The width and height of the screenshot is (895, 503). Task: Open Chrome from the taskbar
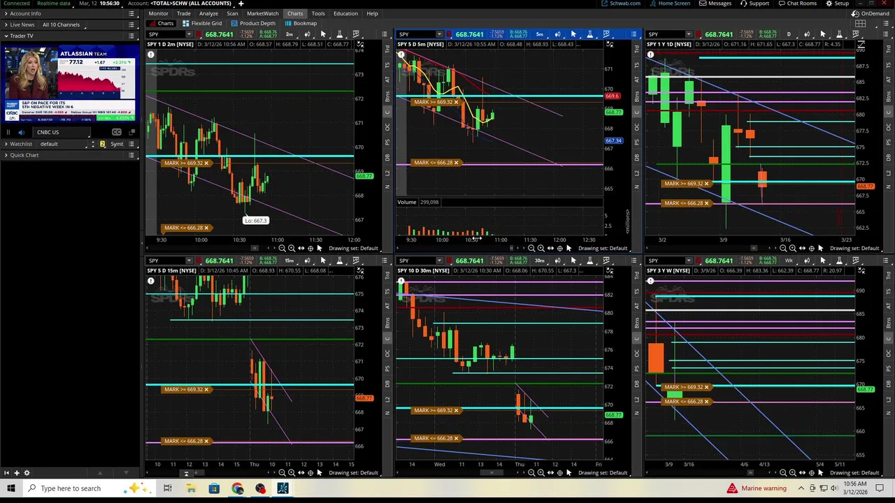pyautogui.click(x=237, y=488)
